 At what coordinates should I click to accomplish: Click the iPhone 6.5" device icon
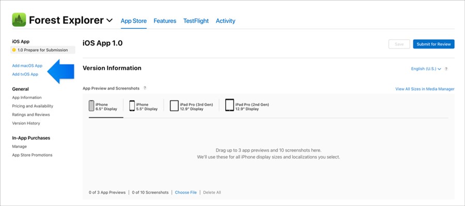pos(91,105)
